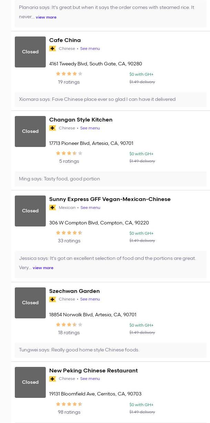
Task: Click the star rating for New Peking Chinese Restaurant
Action: coord(69,404)
